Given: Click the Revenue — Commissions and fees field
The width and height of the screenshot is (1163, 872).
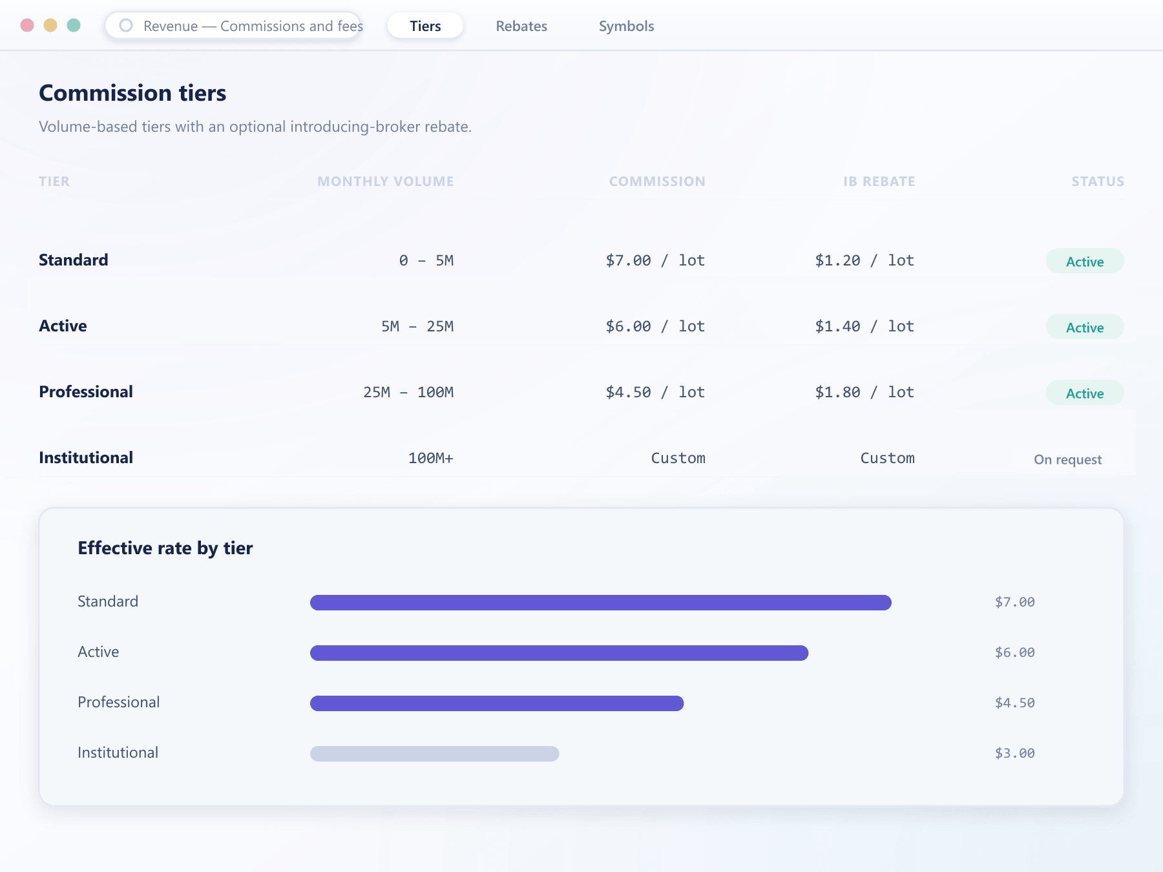Looking at the screenshot, I should [233, 26].
